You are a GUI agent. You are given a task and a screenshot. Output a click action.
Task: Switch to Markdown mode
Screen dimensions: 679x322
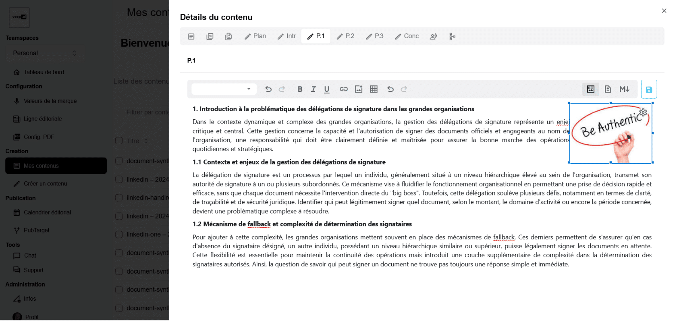[625, 89]
